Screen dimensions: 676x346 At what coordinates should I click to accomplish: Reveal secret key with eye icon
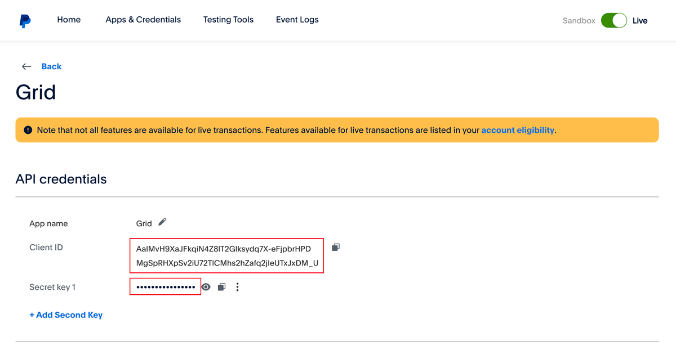point(206,287)
